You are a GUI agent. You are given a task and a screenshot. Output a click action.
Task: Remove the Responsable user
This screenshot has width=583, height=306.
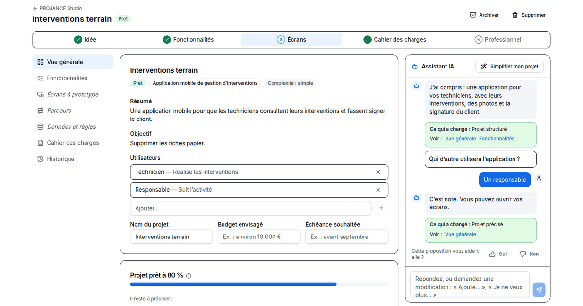point(378,190)
